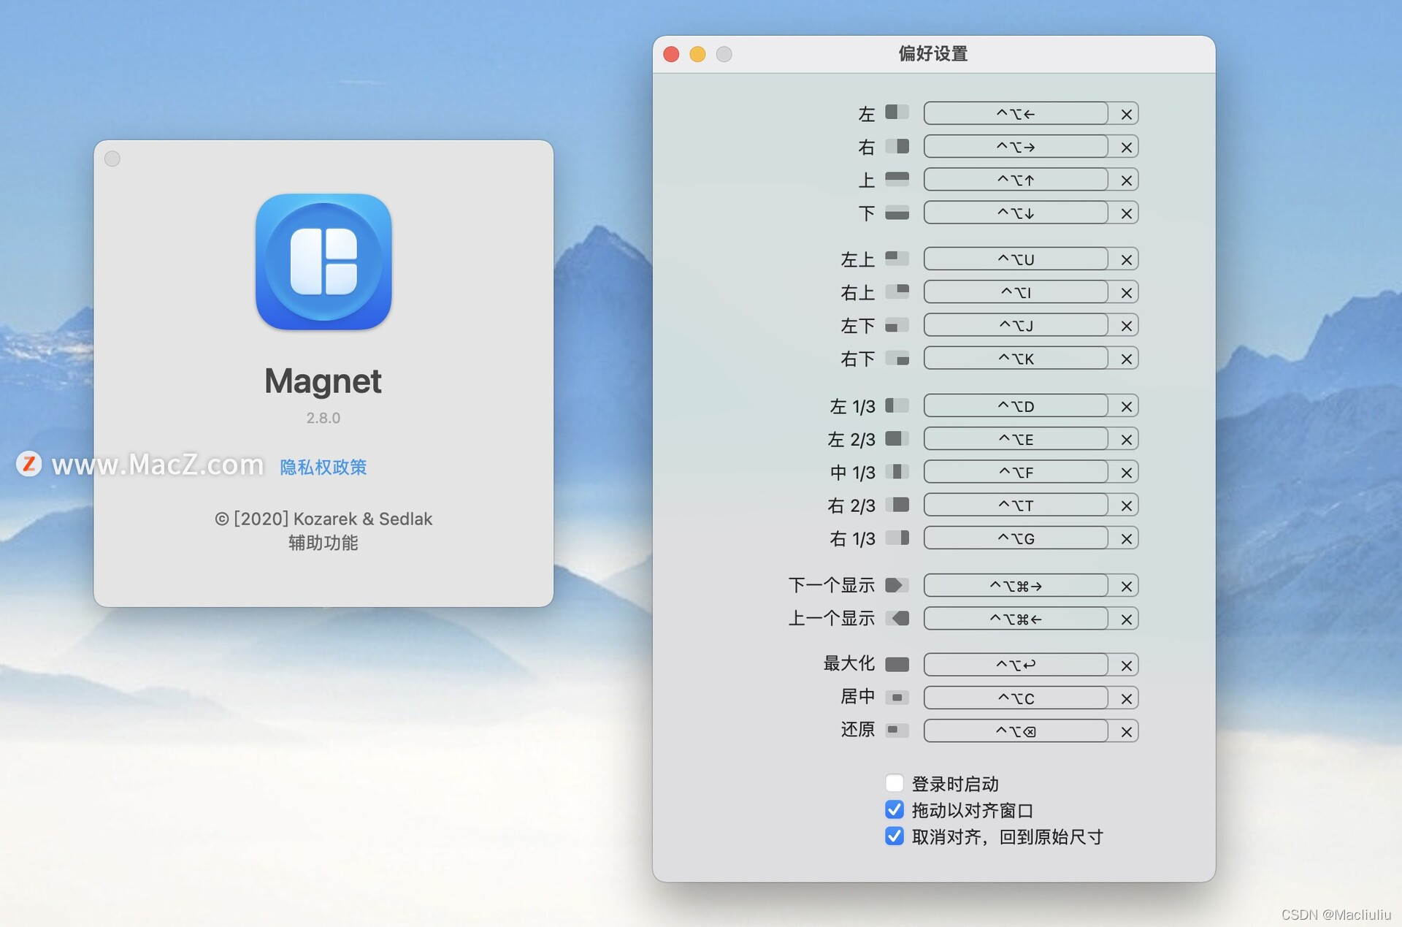Remove the center window shortcut
1402x927 pixels.
tap(1126, 698)
